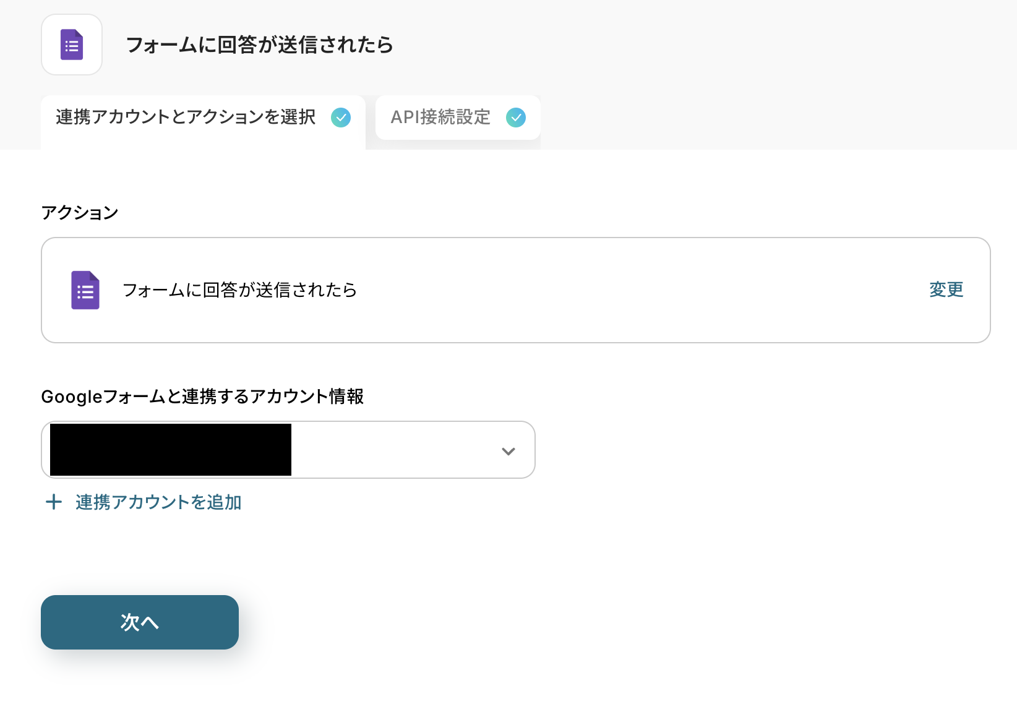The image size is (1017, 725).
Task: Click the Google Forms icon in the header
Action: (x=72, y=45)
